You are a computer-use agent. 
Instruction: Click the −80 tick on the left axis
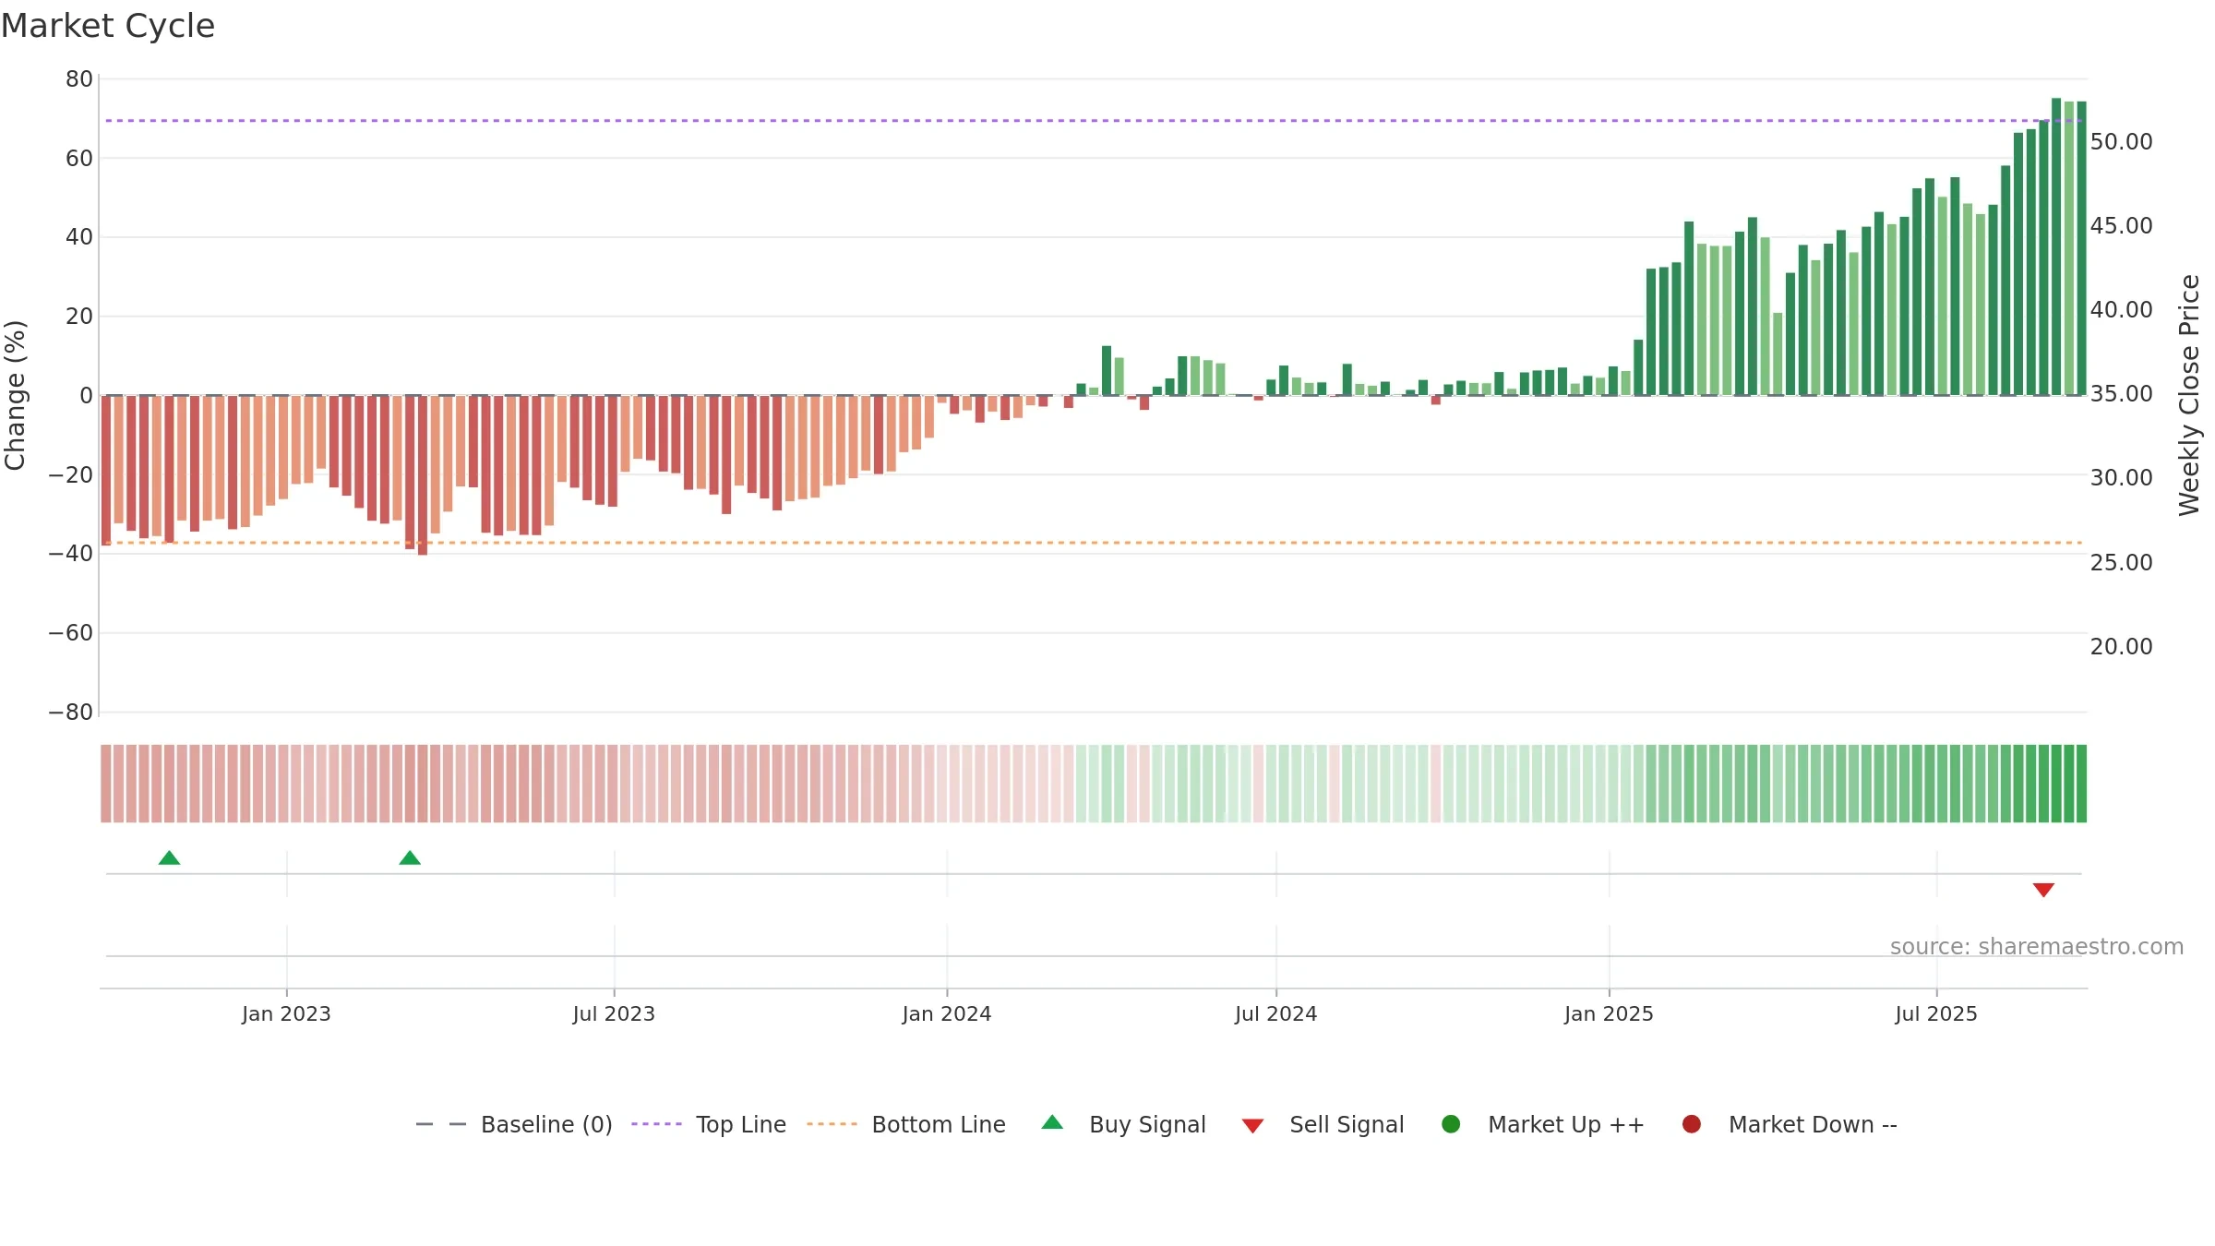(71, 713)
